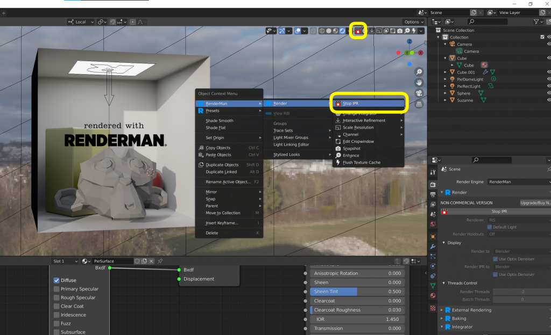
Task: Click the outliner search field
Action: (488, 21)
